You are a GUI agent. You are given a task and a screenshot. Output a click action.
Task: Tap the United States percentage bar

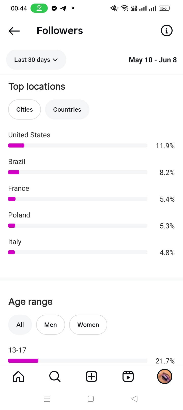click(78, 145)
